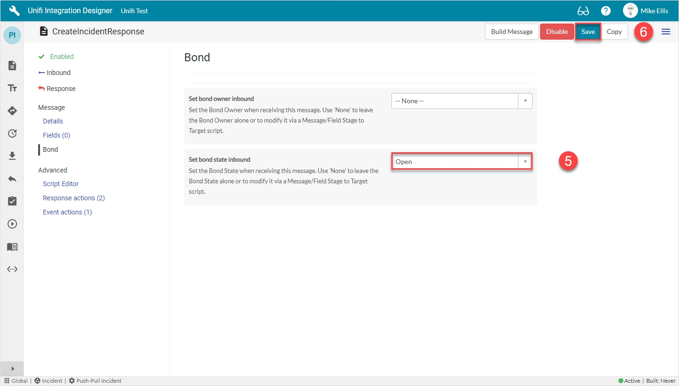Click the play circle sidebar icon
The width and height of the screenshot is (679, 386).
[12, 224]
